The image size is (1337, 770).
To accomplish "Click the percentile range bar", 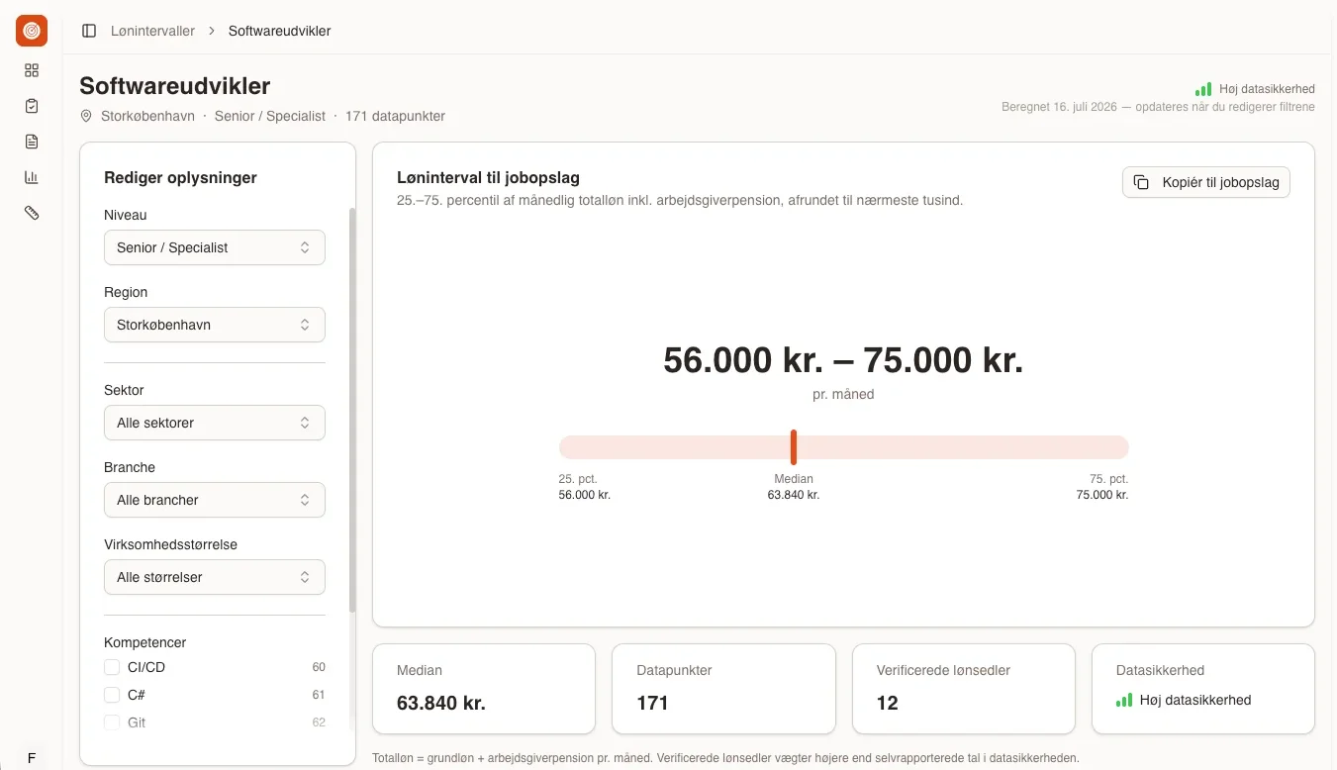I will pos(844,447).
